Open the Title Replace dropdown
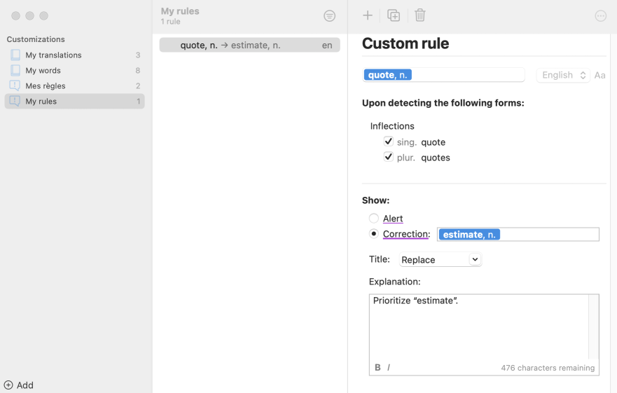The height and width of the screenshot is (393, 617). 441,259
